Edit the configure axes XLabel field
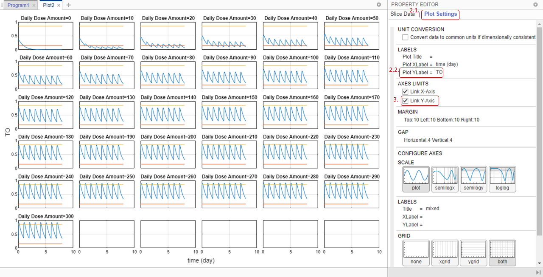This screenshot has height=277, width=543. pyautogui.click(x=412, y=217)
